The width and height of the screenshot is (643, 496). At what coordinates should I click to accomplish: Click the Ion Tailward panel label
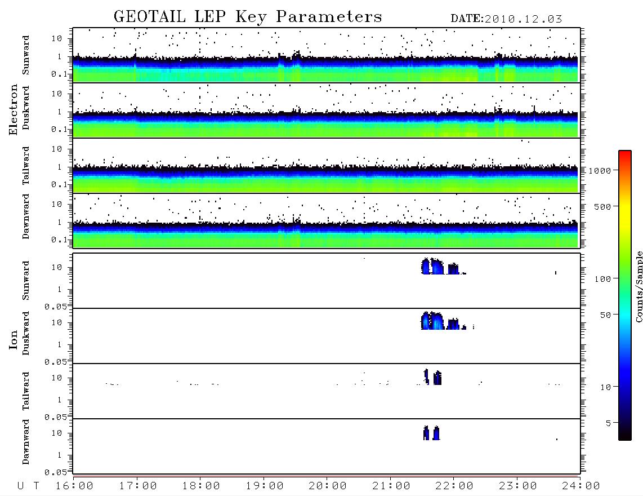(x=26, y=391)
